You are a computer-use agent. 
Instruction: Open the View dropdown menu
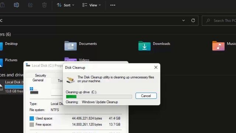[91, 5]
